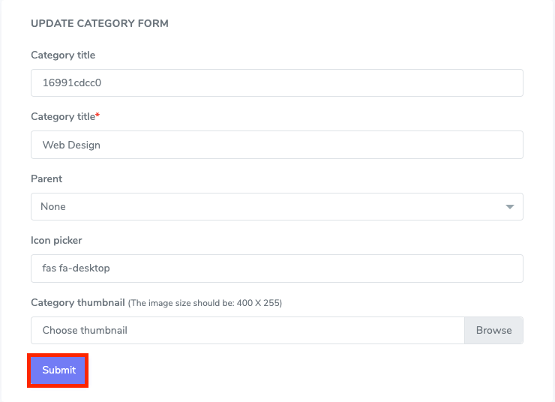
Task: Click the Icon picker label
Action: (56, 241)
